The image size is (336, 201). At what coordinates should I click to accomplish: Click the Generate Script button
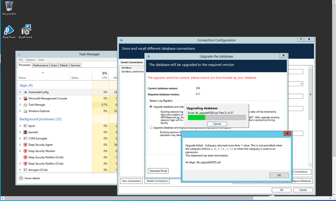click(158, 171)
